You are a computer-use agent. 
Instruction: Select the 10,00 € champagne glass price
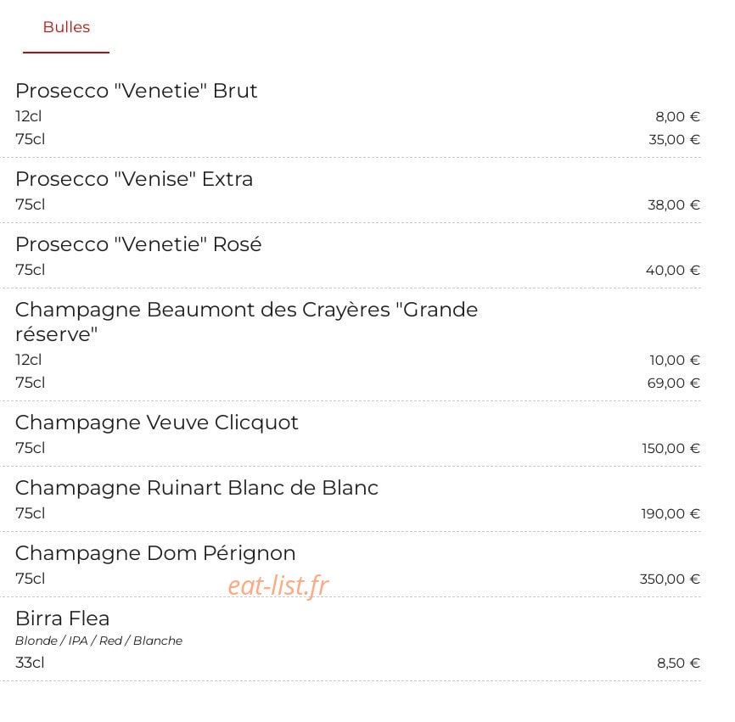click(x=675, y=361)
